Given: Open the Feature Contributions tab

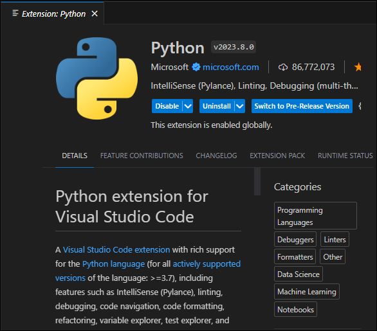Looking at the screenshot, I should (x=142, y=156).
